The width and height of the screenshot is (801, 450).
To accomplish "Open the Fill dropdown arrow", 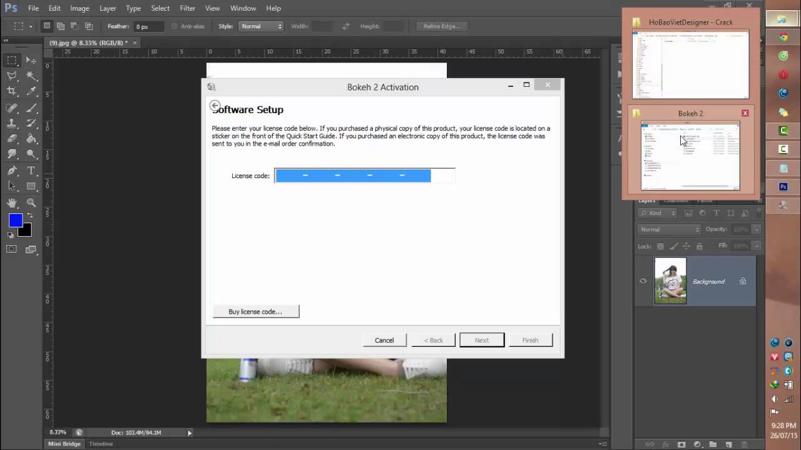I will pyautogui.click(x=757, y=246).
